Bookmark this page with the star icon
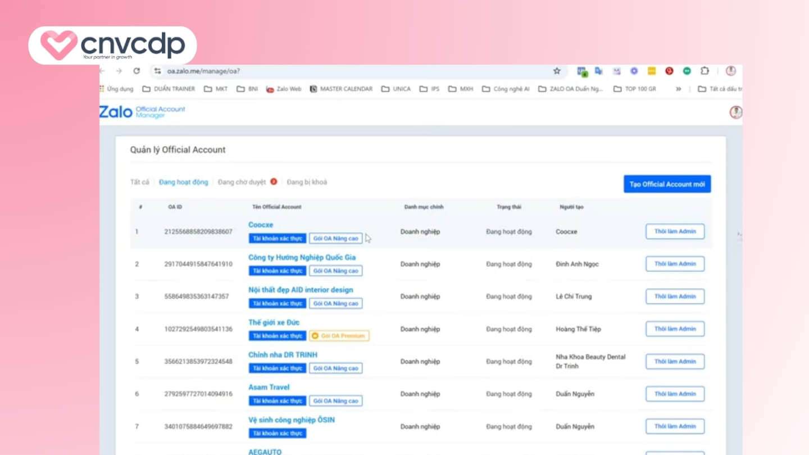The height and width of the screenshot is (455, 809). pos(557,71)
